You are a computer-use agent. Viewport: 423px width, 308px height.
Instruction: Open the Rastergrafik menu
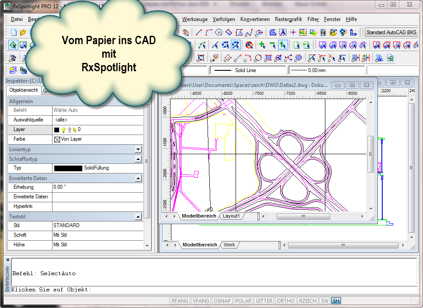[288, 19]
